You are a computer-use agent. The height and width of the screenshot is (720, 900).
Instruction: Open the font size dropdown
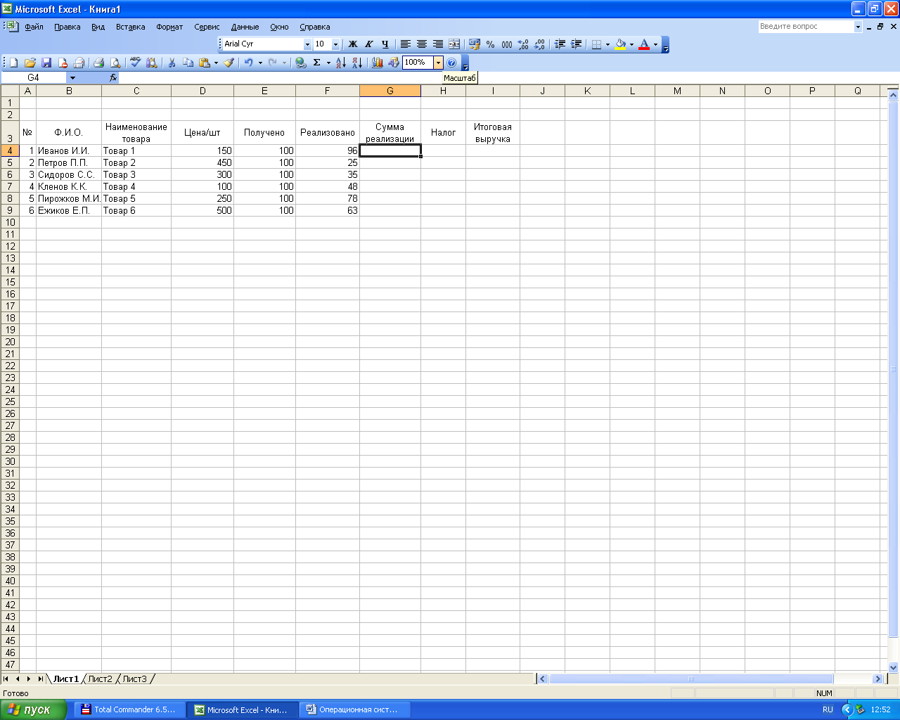tap(335, 44)
